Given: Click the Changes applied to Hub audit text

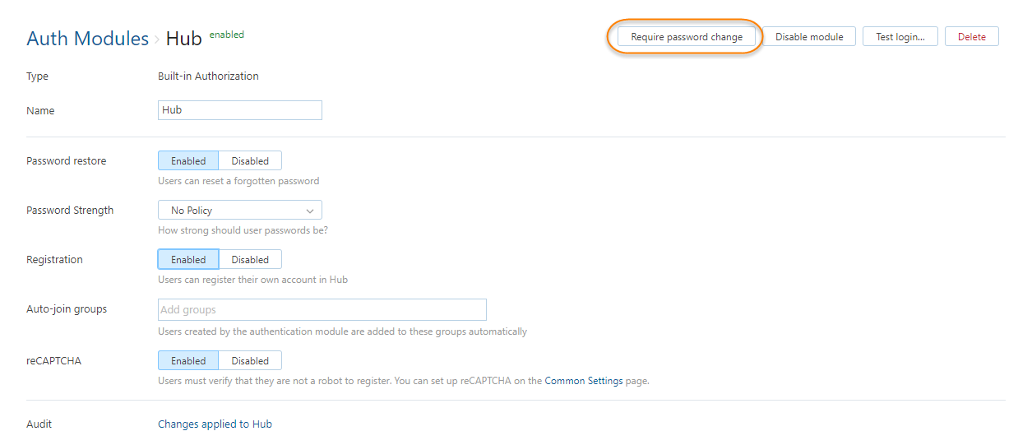Looking at the screenshot, I should 215,424.
